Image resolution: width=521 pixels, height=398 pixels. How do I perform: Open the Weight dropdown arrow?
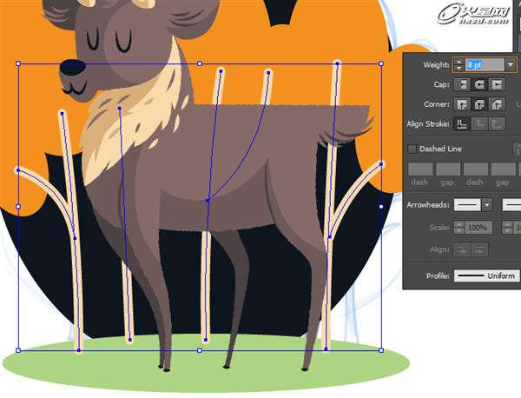(x=511, y=65)
